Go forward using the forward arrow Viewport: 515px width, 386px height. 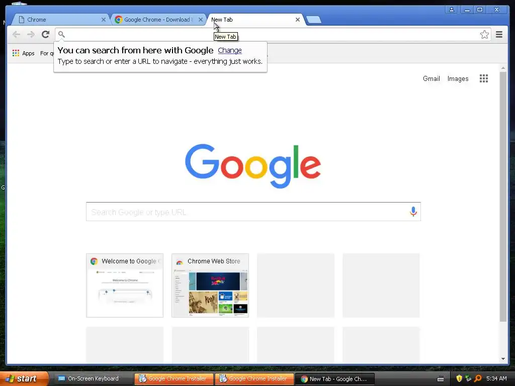[x=31, y=35]
